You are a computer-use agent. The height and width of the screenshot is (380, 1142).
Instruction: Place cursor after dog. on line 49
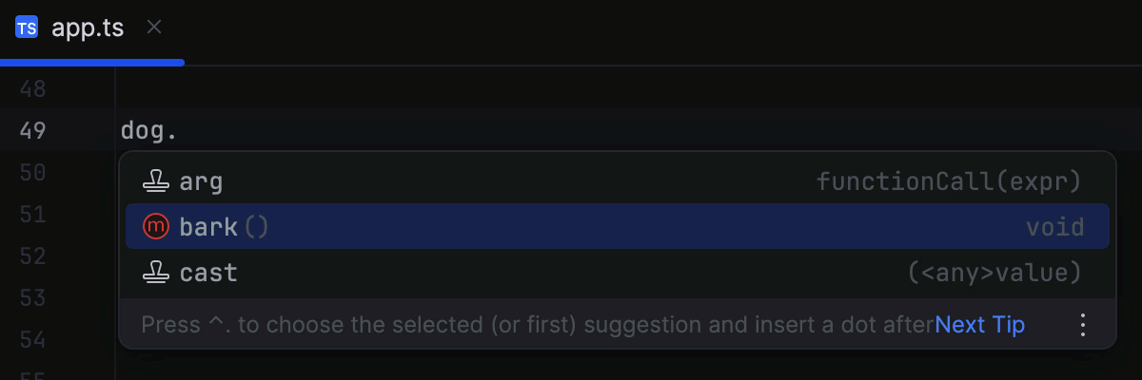(179, 130)
